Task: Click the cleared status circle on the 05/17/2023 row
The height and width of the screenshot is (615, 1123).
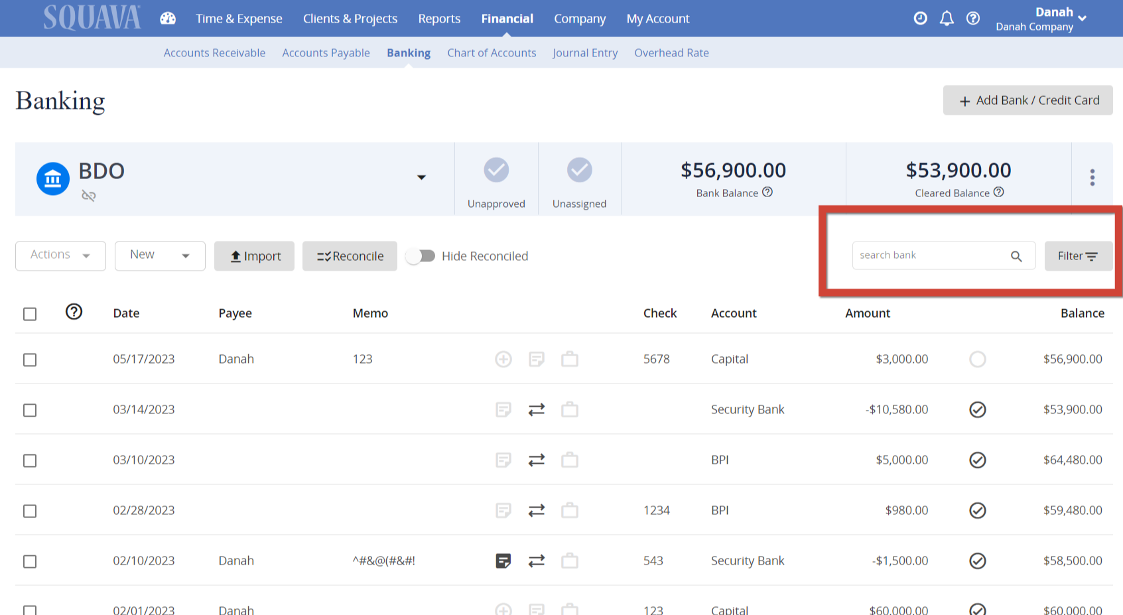Action: [977, 360]
